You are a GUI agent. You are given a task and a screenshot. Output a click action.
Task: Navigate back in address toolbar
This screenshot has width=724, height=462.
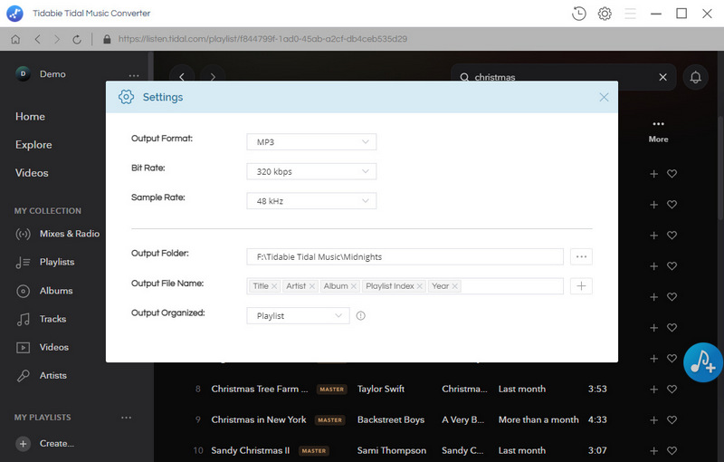tap(37, 39)
